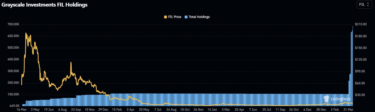Click the '7 Jun' date label
This screenshot has height=112, width=375.
click(253, 110)
